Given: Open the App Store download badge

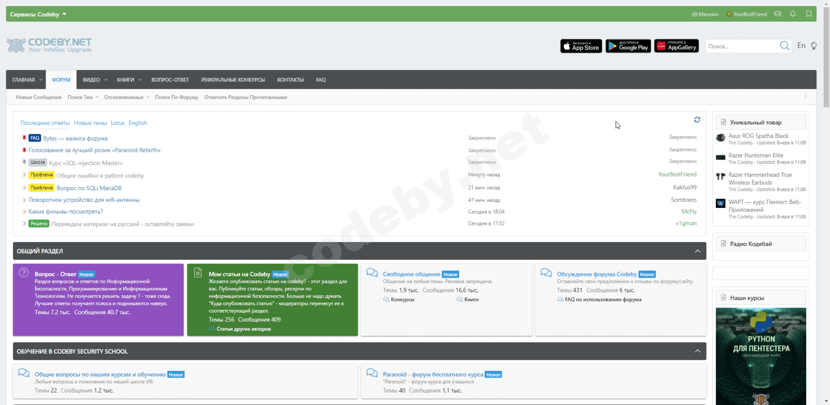Looking at the screenshot, I should [581, 46].
